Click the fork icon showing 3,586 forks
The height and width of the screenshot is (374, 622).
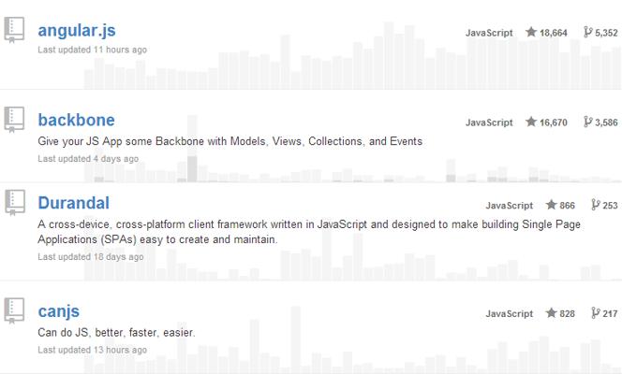point(588,122)
